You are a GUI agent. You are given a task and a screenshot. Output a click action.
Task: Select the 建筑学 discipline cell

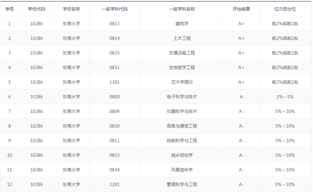[182, 24]
